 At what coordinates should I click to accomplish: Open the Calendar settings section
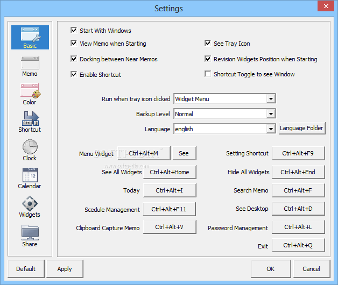(30, 179)
